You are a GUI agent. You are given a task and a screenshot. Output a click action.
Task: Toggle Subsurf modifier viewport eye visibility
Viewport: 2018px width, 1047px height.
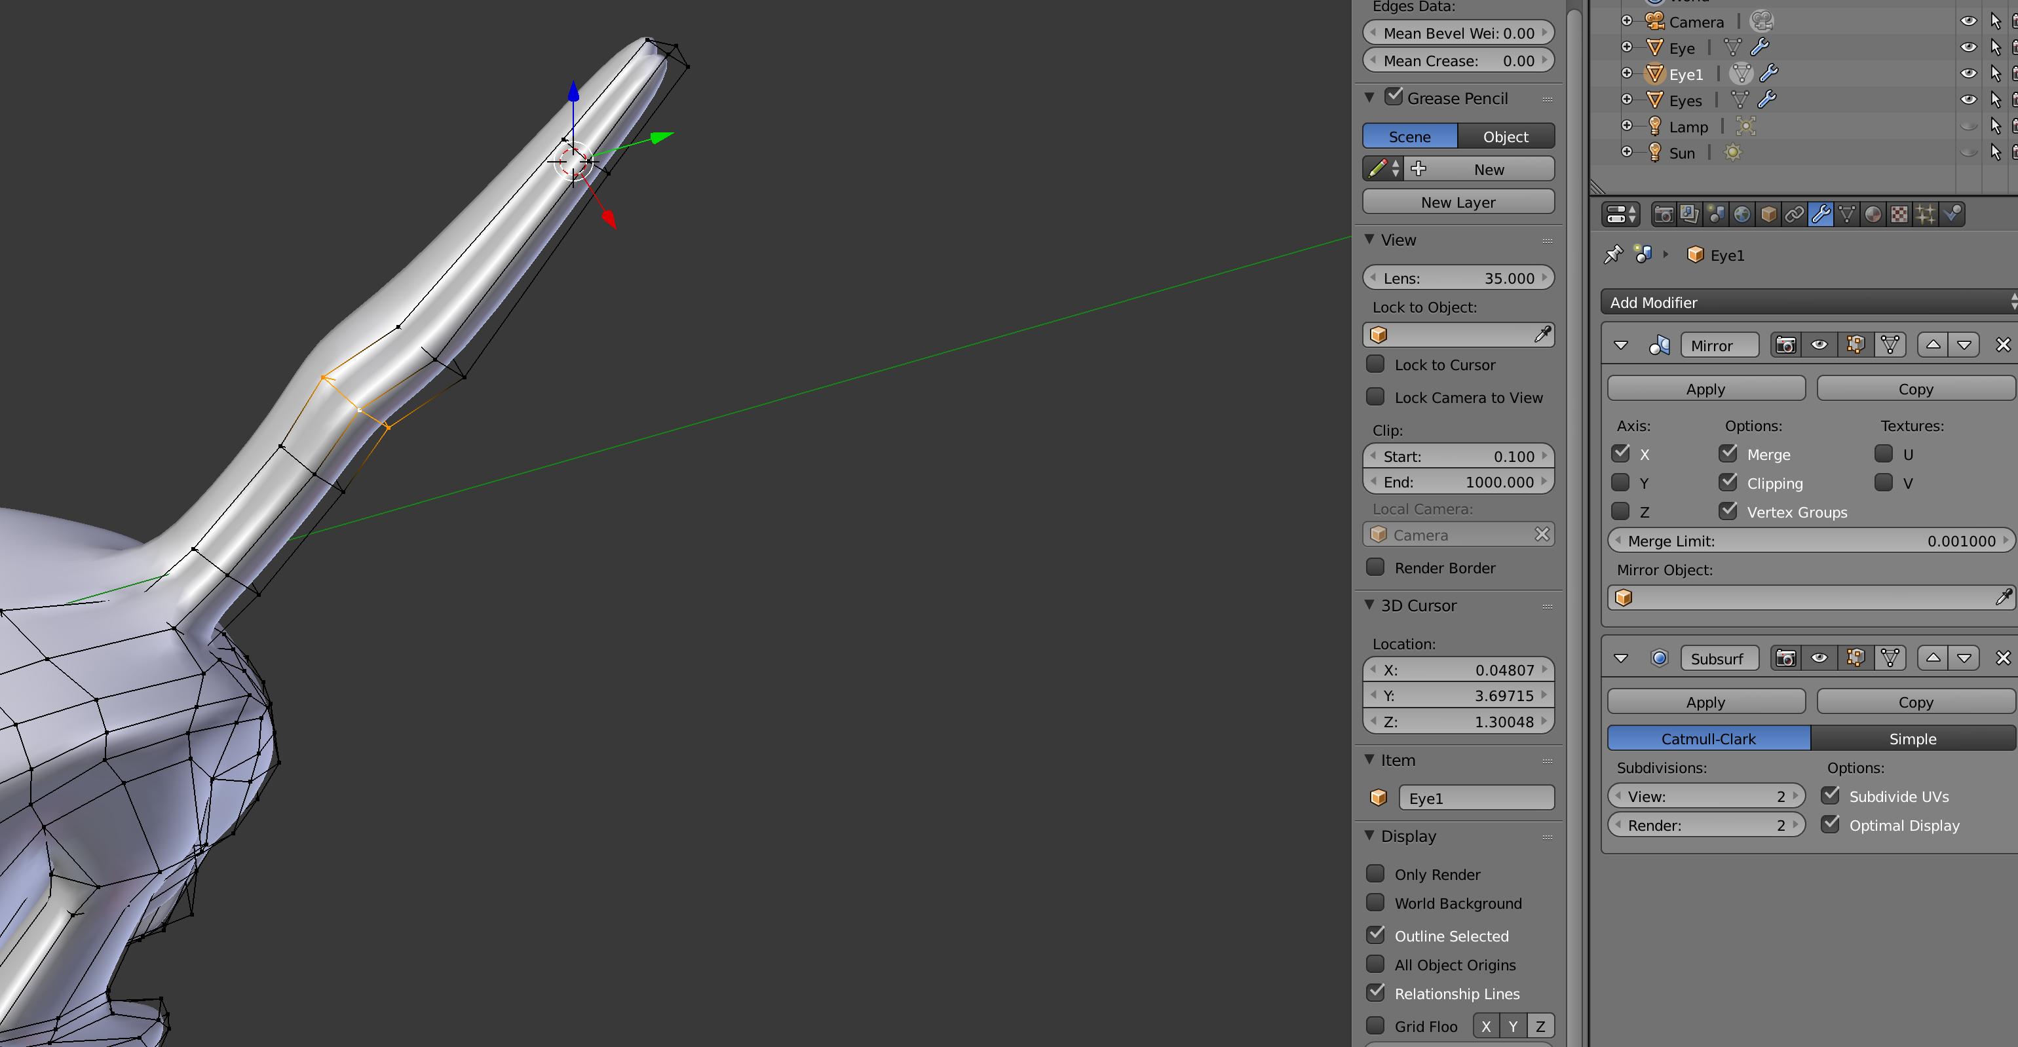point(1819,658)
